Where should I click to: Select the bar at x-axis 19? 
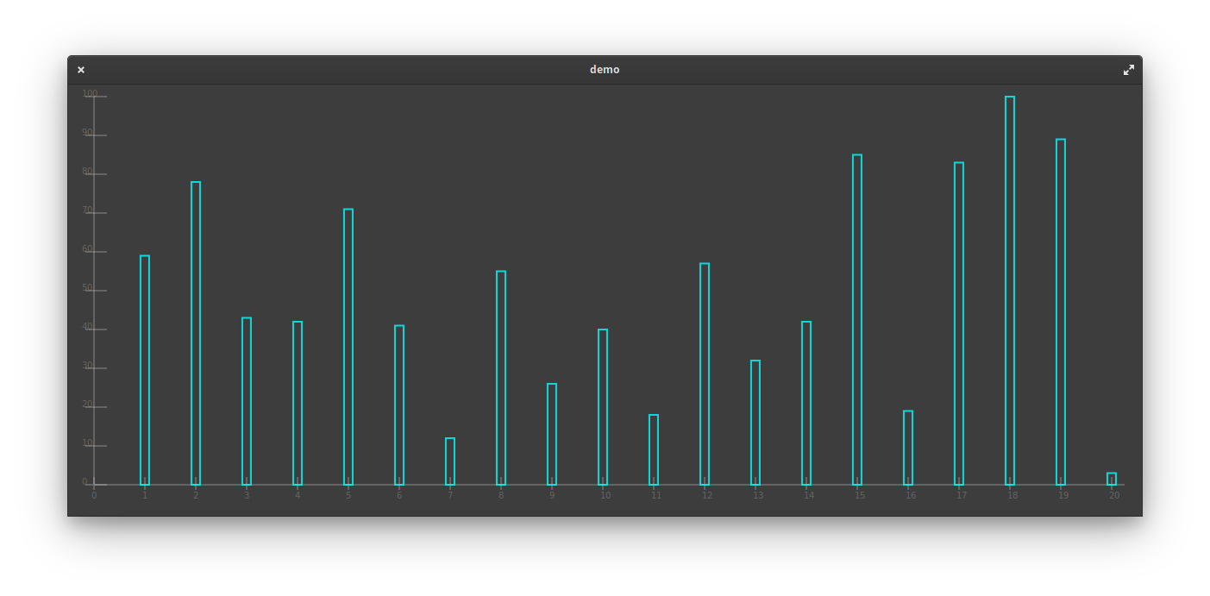point(1061,312)
